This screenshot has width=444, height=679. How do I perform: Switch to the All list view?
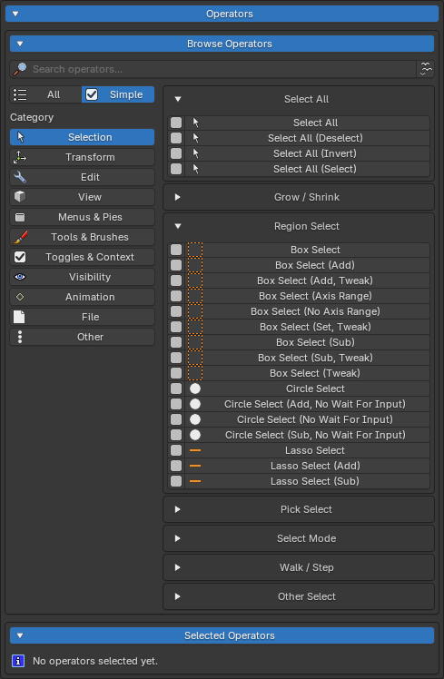[45, 94]
